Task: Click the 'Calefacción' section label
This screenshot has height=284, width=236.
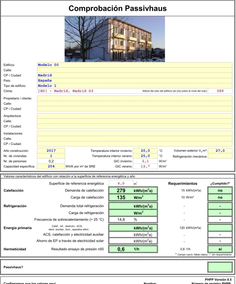Action: 13,190
